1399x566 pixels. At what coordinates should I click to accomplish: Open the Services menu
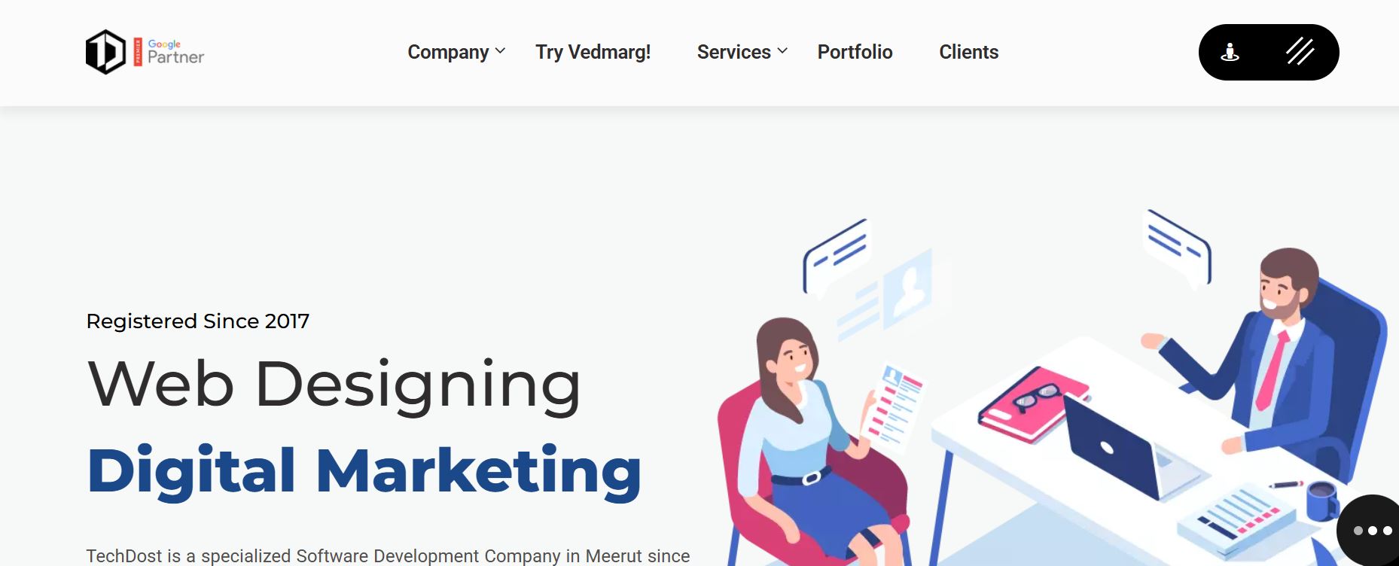pyautogui.click(x=734, y=52)
